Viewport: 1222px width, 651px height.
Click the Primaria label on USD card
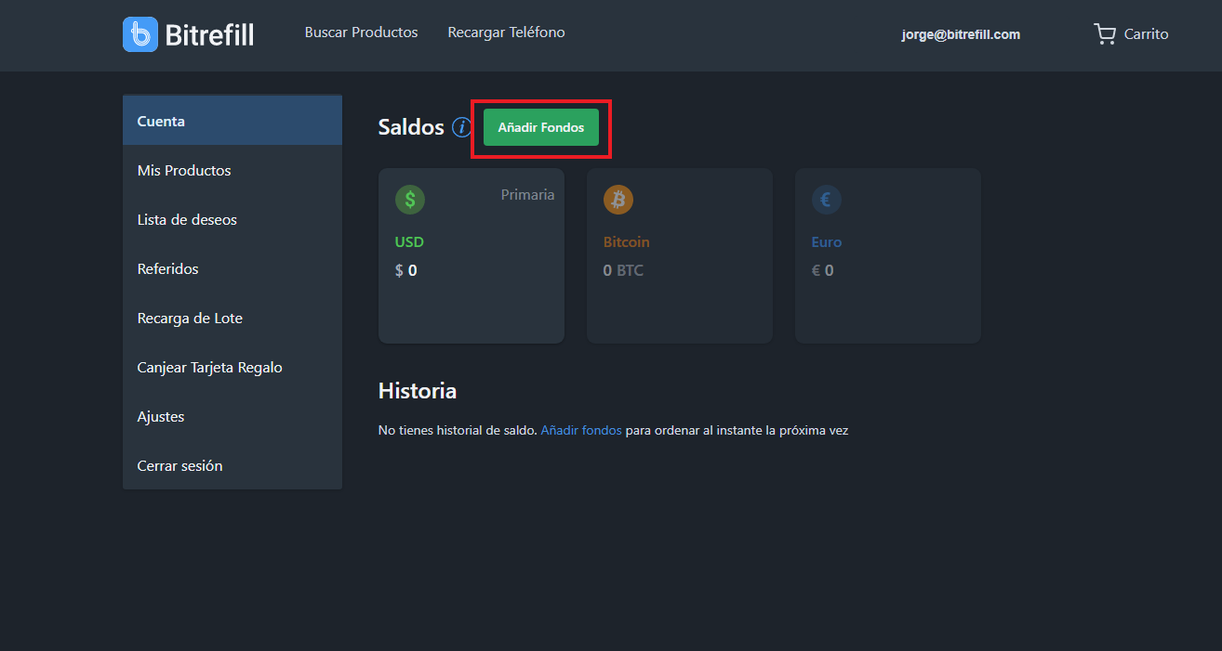[527, 195]
